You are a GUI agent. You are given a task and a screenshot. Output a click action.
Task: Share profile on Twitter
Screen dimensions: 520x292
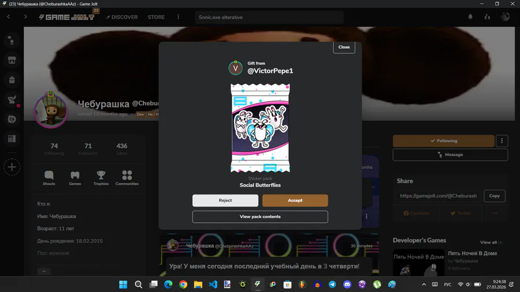461,213
